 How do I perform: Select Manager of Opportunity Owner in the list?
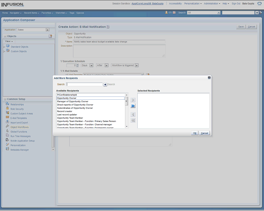tap(73, 101)
